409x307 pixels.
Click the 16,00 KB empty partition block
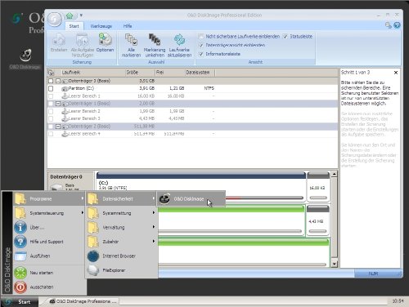click(x=318, y=186)
